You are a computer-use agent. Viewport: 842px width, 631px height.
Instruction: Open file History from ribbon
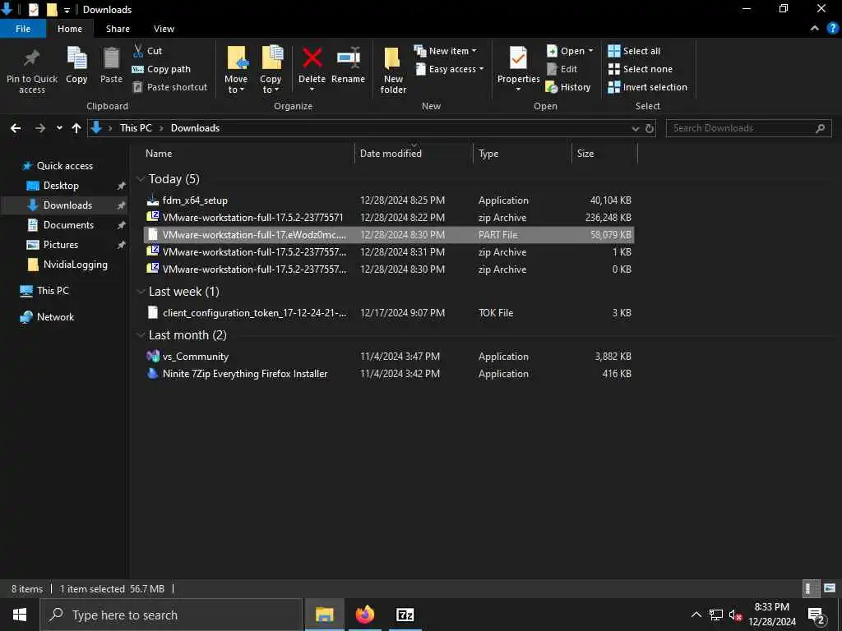point(568,87)
